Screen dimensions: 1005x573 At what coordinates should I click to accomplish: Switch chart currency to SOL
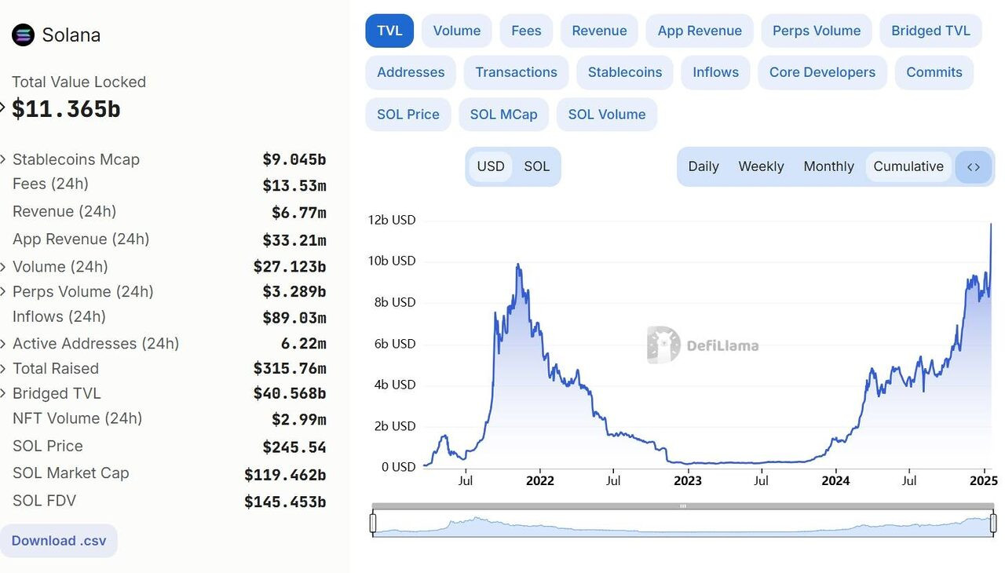click(536, 166)
